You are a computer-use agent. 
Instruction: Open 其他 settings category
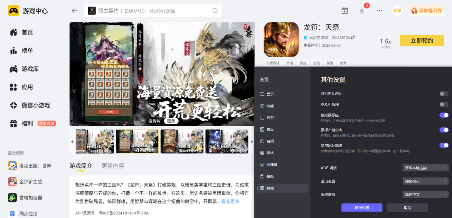[x=282, y=188]
